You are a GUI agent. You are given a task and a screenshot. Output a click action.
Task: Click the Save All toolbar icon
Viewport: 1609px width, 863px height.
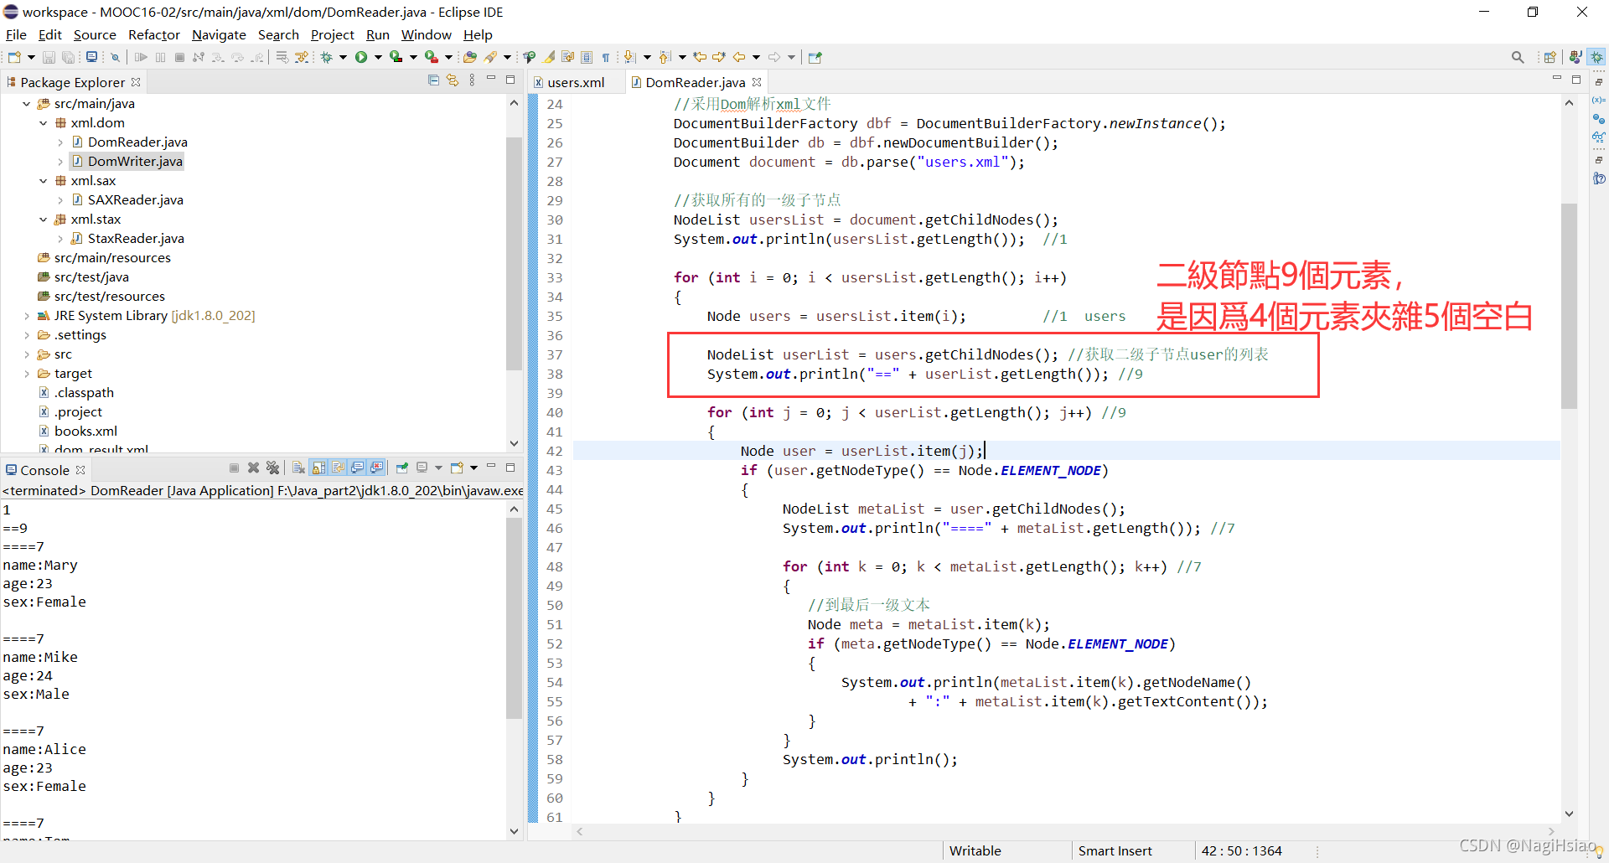[x=68, y=57]
